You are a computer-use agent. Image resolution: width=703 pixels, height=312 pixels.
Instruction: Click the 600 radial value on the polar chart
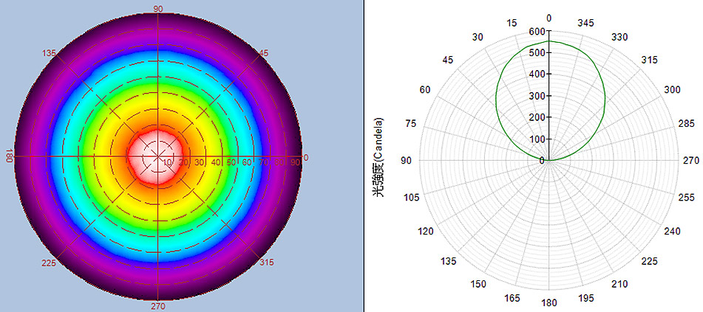point(536,31)
